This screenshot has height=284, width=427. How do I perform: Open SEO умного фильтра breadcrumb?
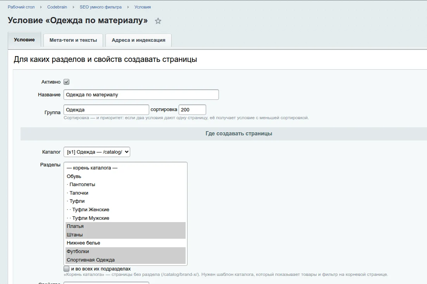coord(100,7)
